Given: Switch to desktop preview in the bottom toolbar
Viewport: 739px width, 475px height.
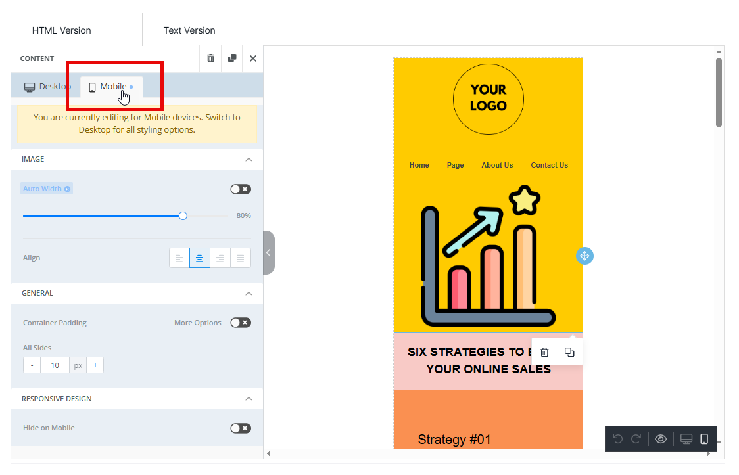Looking at the screenshot, I should point(686,439).
